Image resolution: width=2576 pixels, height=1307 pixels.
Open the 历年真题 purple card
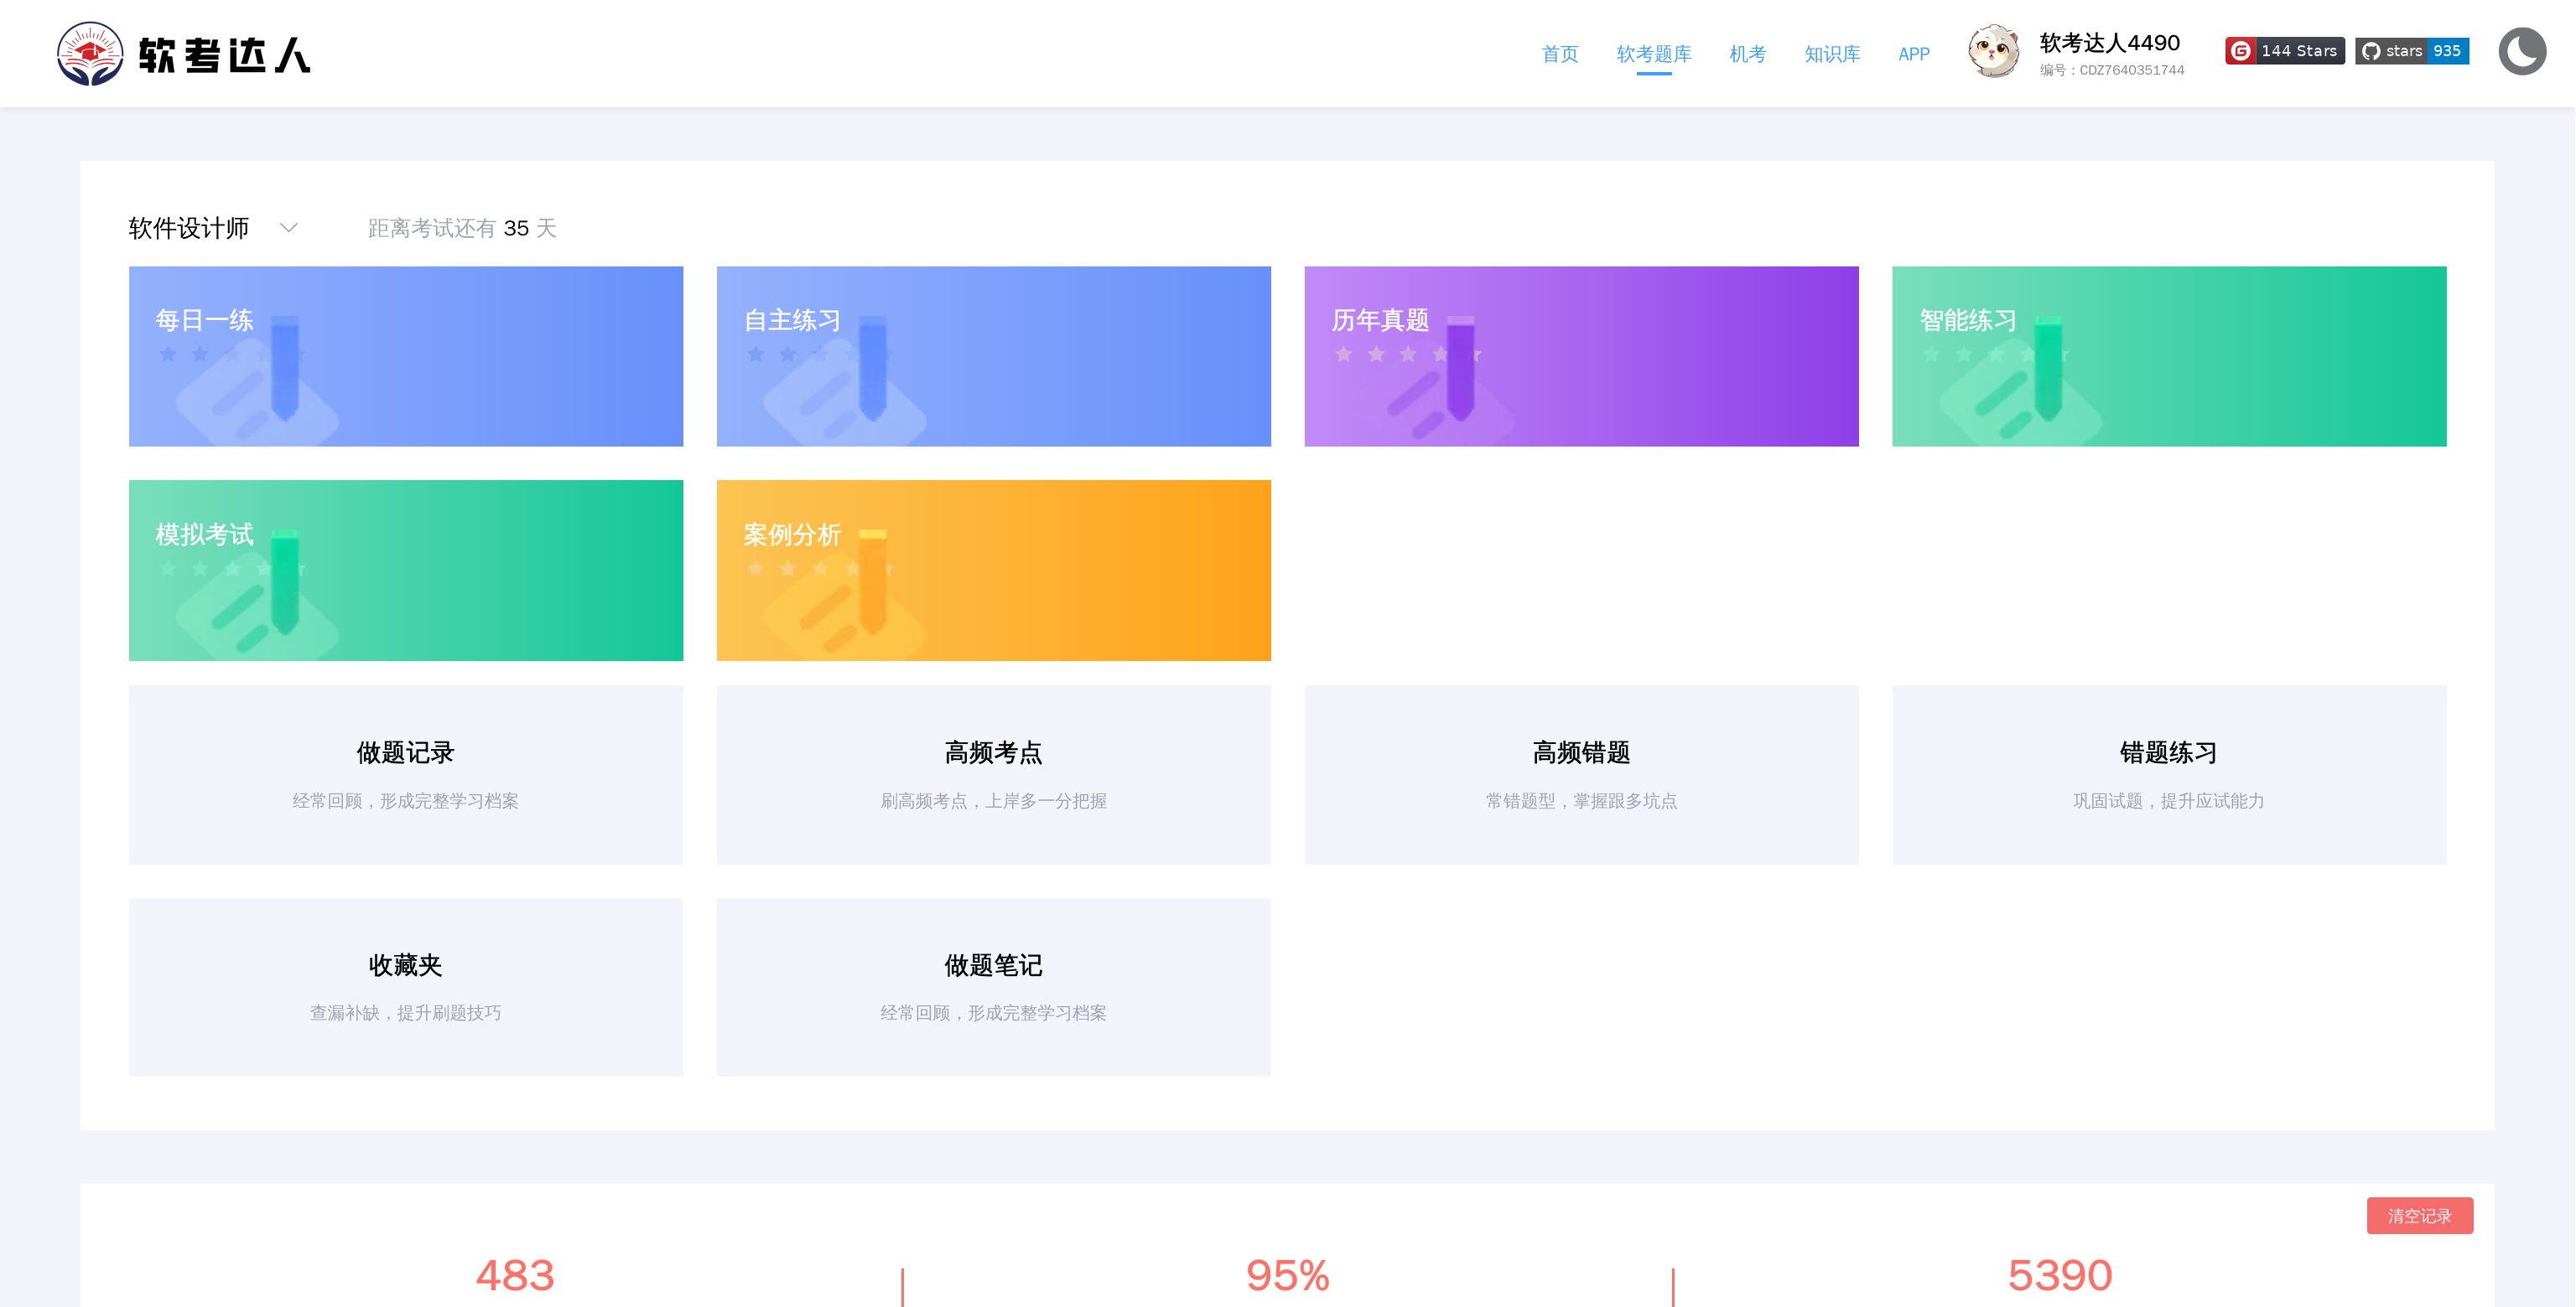pos(1580,356)
